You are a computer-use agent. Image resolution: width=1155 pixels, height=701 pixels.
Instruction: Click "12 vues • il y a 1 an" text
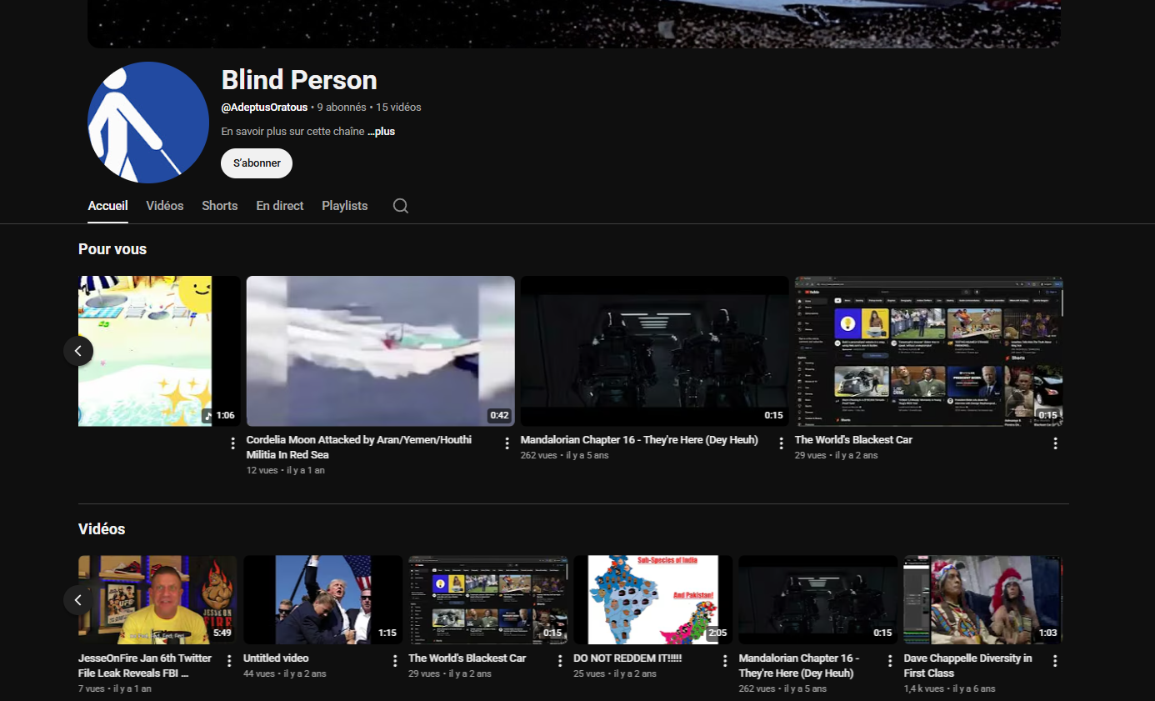[x=286, y=471]
